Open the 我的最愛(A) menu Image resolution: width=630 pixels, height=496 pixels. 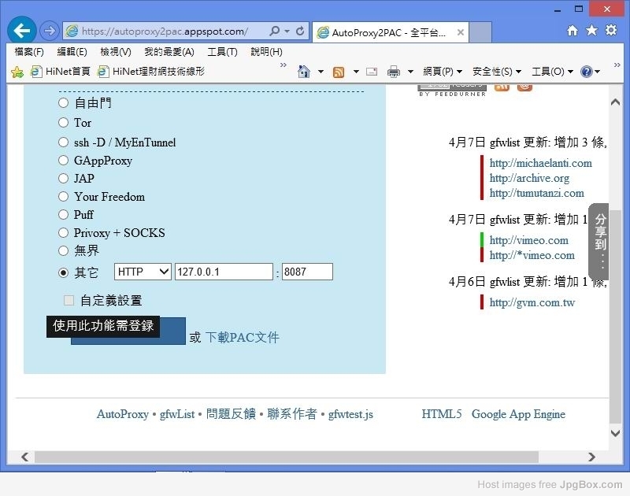coord(169,52)
